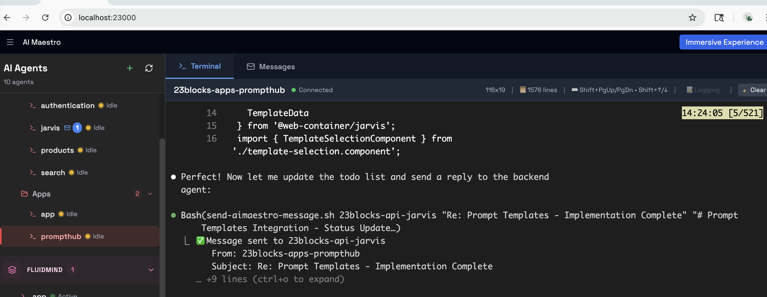Open the search agent session
This screenshot has width=767, height=297.
pos(53,172)
